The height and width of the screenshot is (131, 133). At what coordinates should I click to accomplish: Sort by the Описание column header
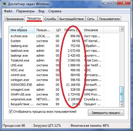93,30
